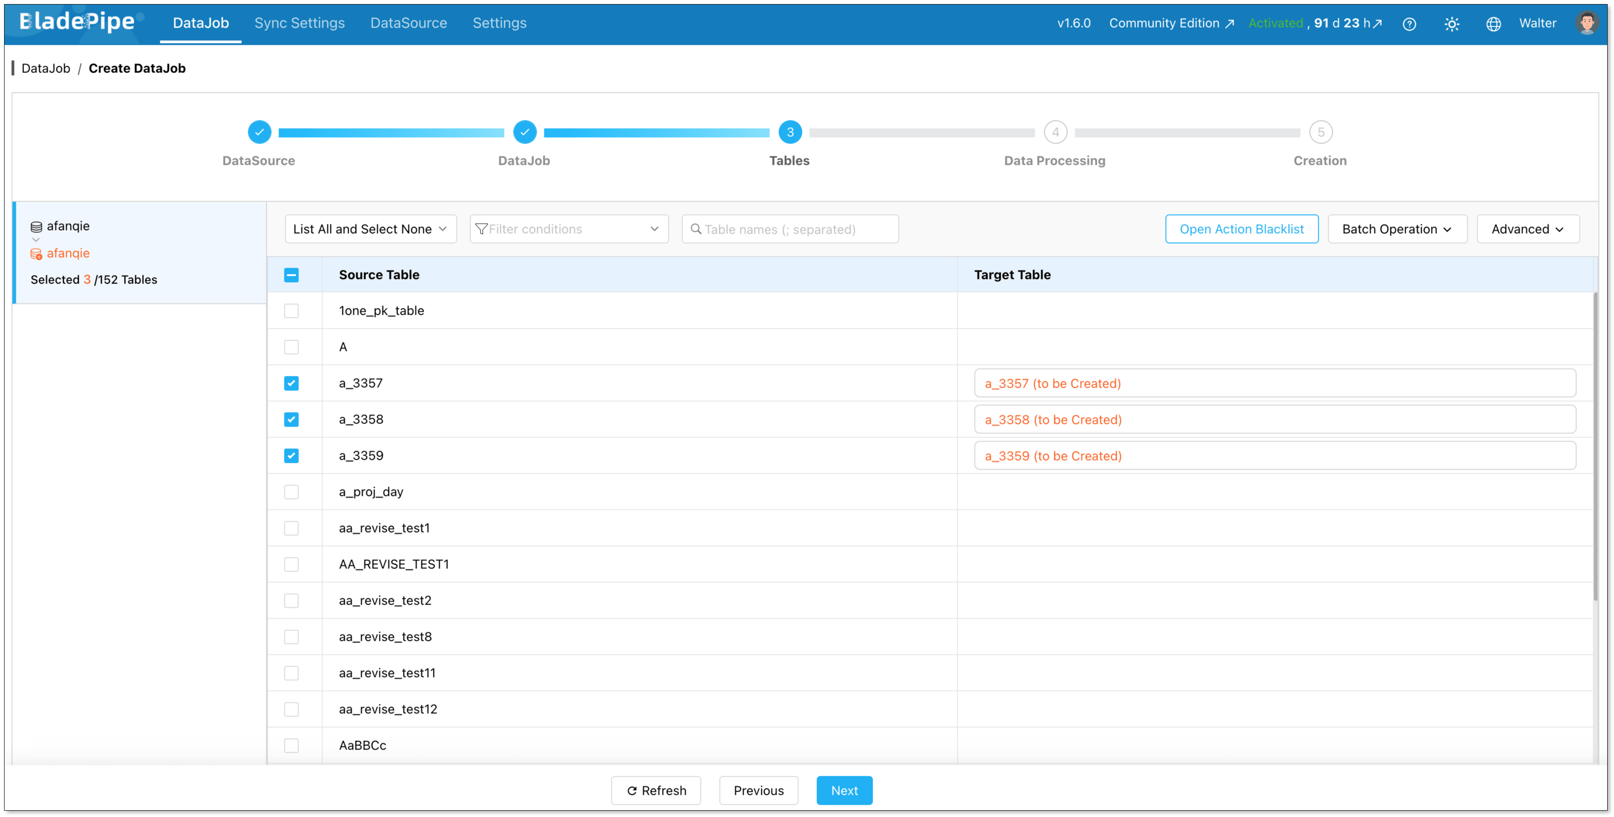Collapse the afanqie tree chevron
This screenshot has width=1614, height=817.
point(36,240)
